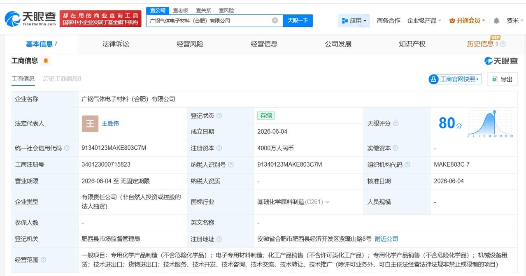Select the credit code 91340123MAKE803C7M under 统一社会信用代码
Screen dimensions: 526x276
click(x=114, y=148)
